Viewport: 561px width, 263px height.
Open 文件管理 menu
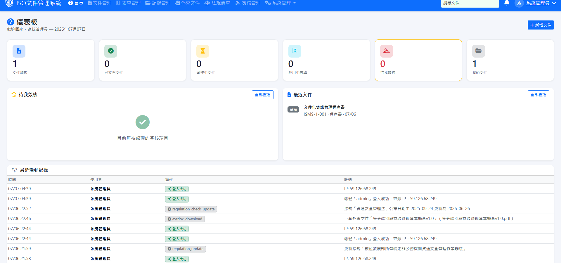[x=100, y=3]
